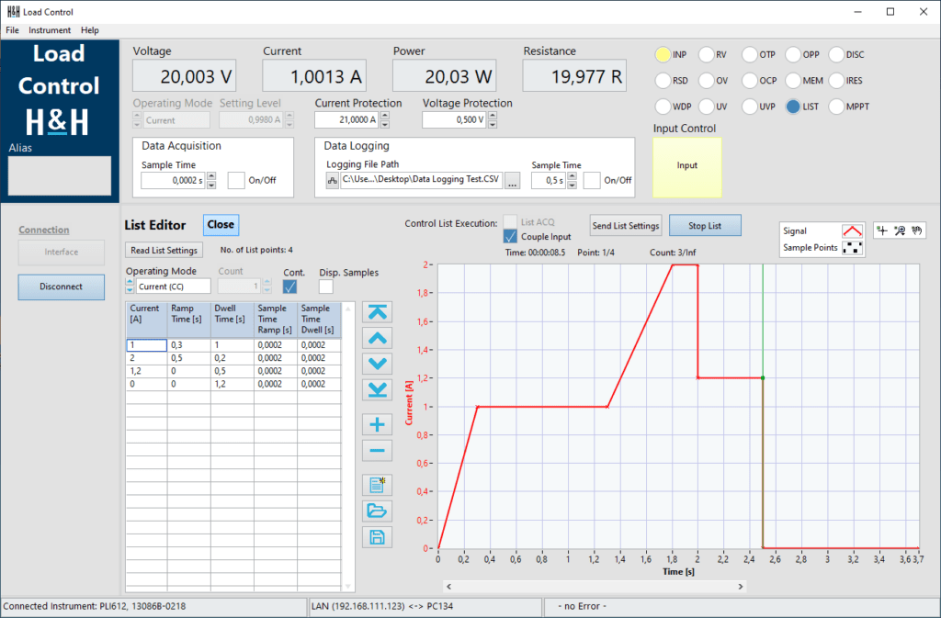Click the Stop List button

click(x=705, y=225)
